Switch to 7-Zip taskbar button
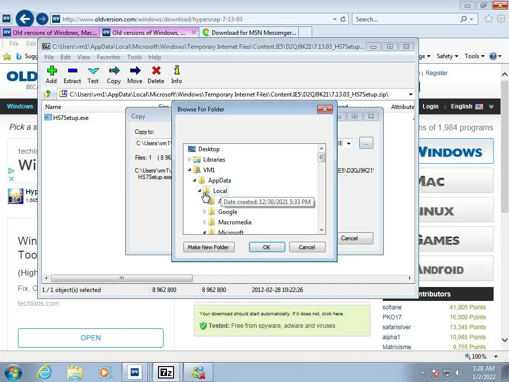The image size is (509, 382). click(166, 372)
